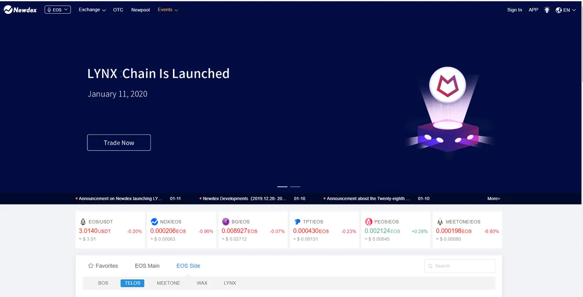Switch to the EOS Main tab
Image resolution: width=583 pixels, height=297 pixels.
click(147, 266)
